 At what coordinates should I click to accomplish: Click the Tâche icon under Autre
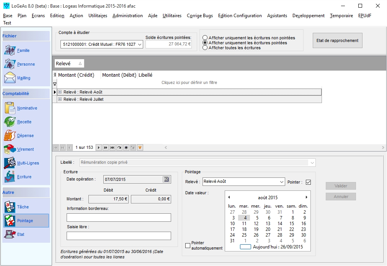(10, 207)
